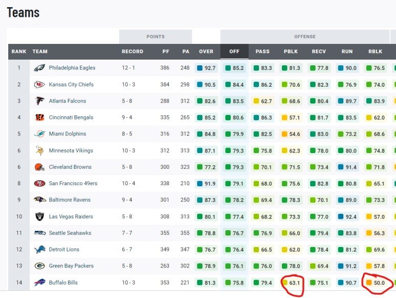Click the POINTS group header
This screenshot has height=298, width=396.
156,37
